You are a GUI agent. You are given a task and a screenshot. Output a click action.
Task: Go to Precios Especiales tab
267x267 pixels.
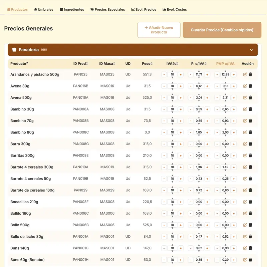(x=107, y=10)
